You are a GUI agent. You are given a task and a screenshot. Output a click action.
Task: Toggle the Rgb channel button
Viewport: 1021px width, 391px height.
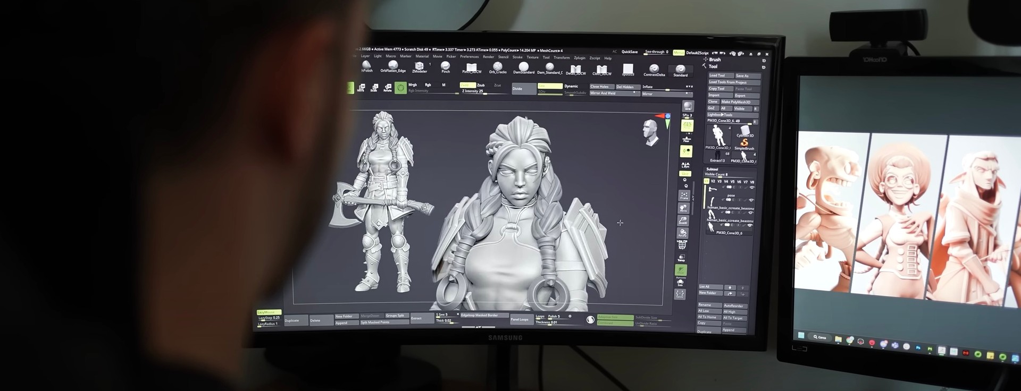pyautogui.click(x=428, y=84)
